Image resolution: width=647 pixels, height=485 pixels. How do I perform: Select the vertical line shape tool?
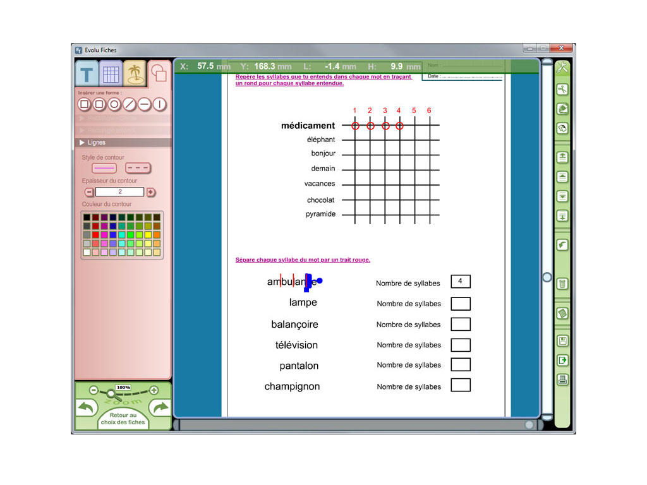[x=160, y=104]
